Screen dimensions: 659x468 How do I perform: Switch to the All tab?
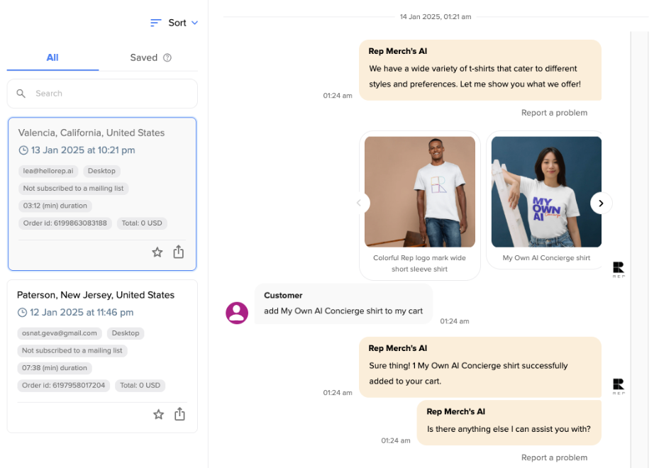pos(52,57)
